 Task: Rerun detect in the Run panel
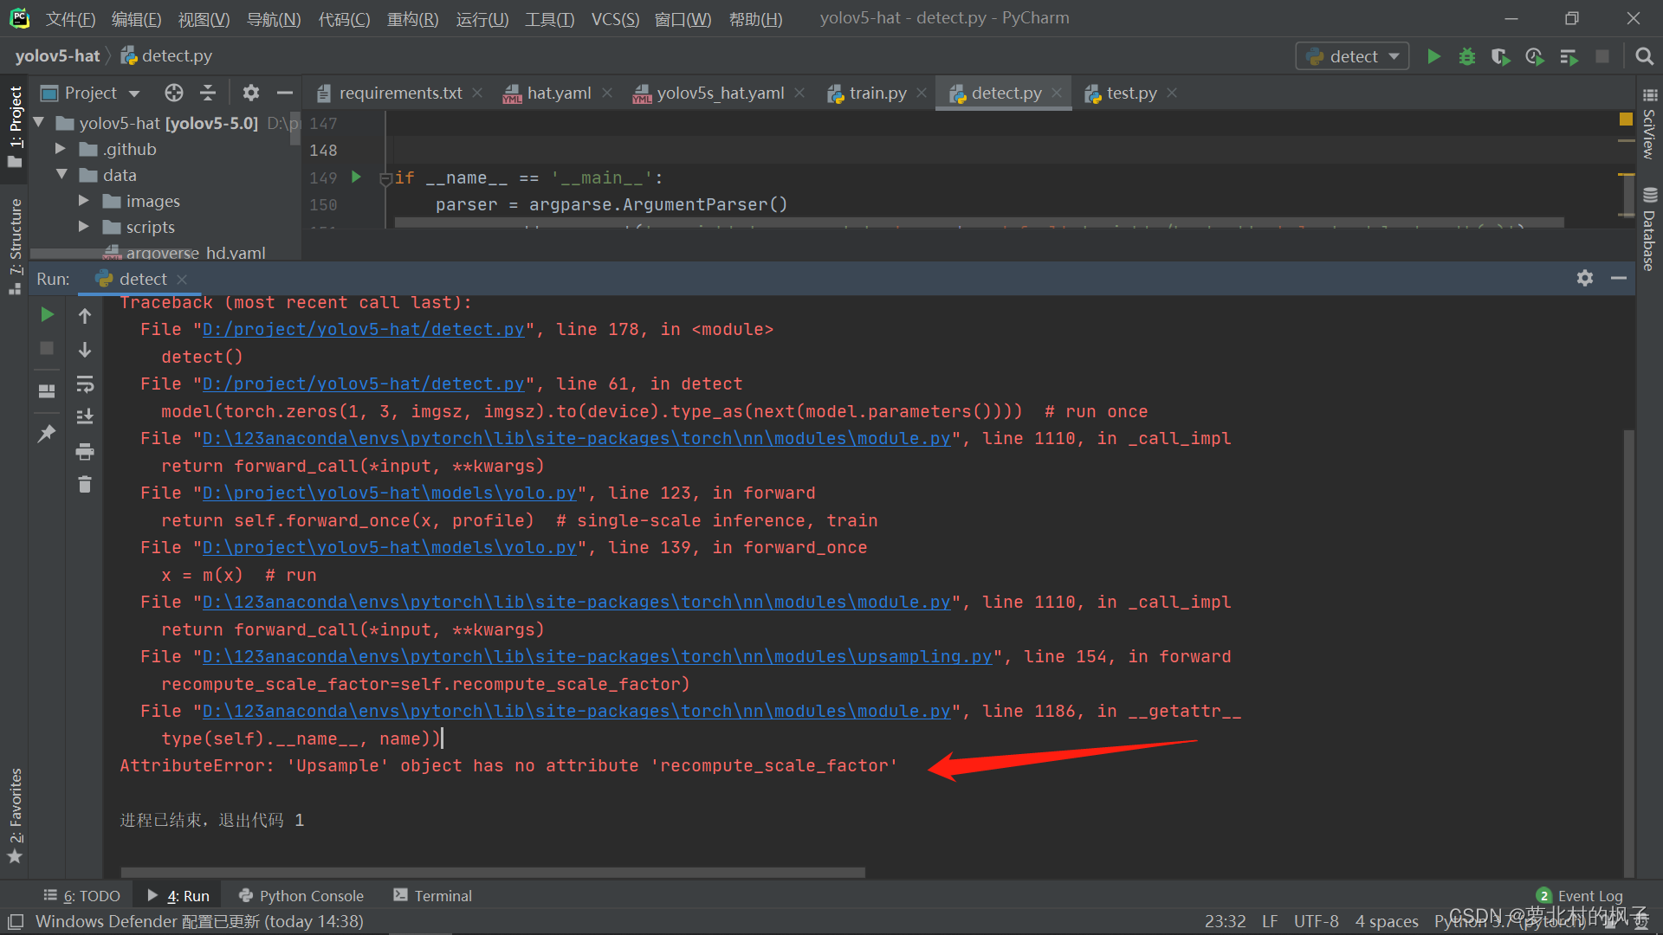pos(48,314)
